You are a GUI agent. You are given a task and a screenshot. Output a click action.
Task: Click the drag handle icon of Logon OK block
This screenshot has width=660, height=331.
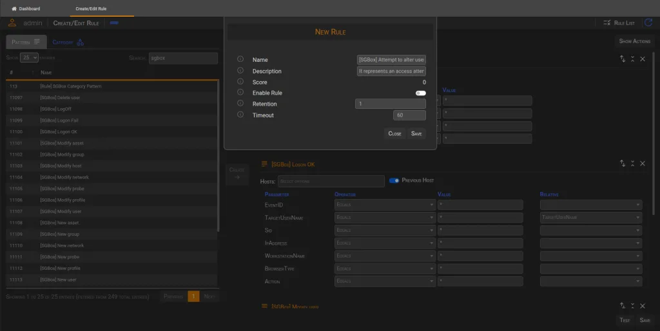coord(264,164)
